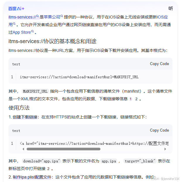The height and width of the screenshot is (182, 183).
Task: Click right arrow of code scrollbar
Action: coord(165,149)
